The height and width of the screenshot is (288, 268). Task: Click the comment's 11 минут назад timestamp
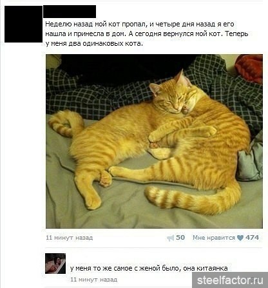[94, 280]
